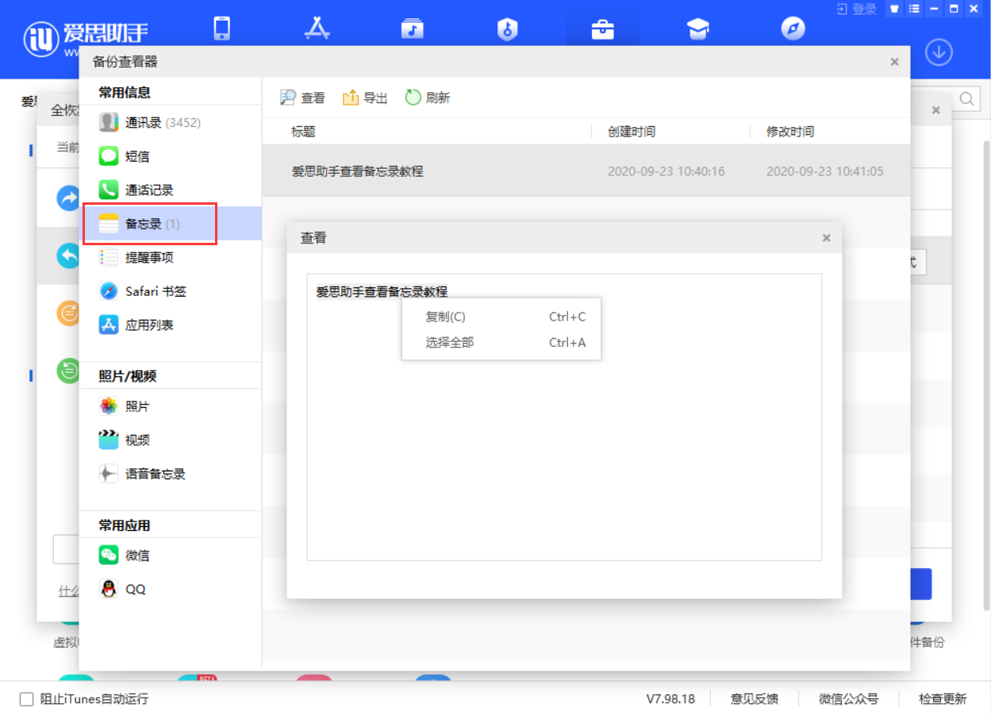Click the 爱思助手 logo
The image size is (991, 715).
[85, 38]
